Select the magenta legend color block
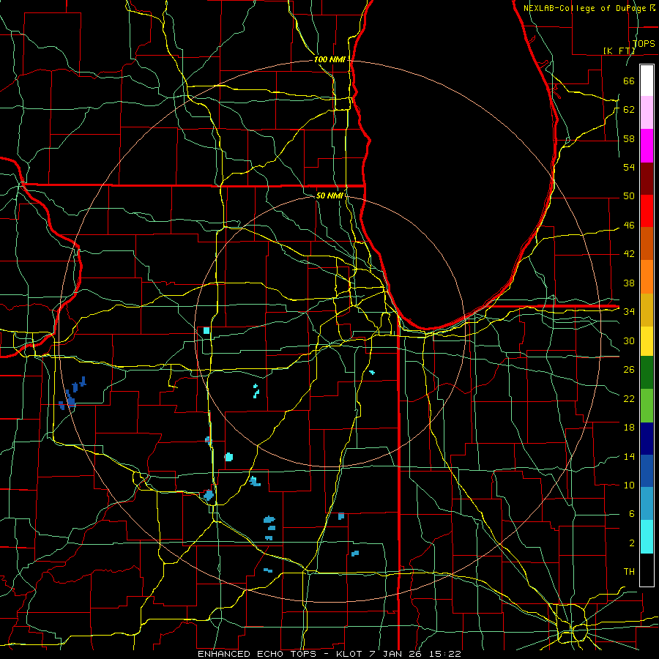 click(647, 146)
